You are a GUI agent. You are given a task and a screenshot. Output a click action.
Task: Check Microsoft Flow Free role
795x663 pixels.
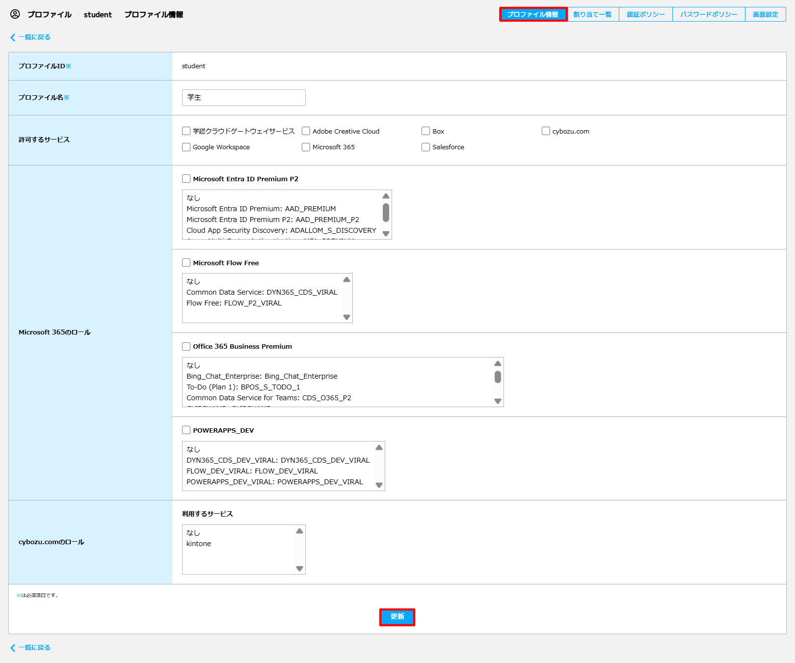tap(186, 263)
